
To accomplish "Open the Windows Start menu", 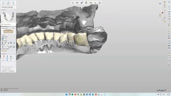I will click(x=67, y=94).
